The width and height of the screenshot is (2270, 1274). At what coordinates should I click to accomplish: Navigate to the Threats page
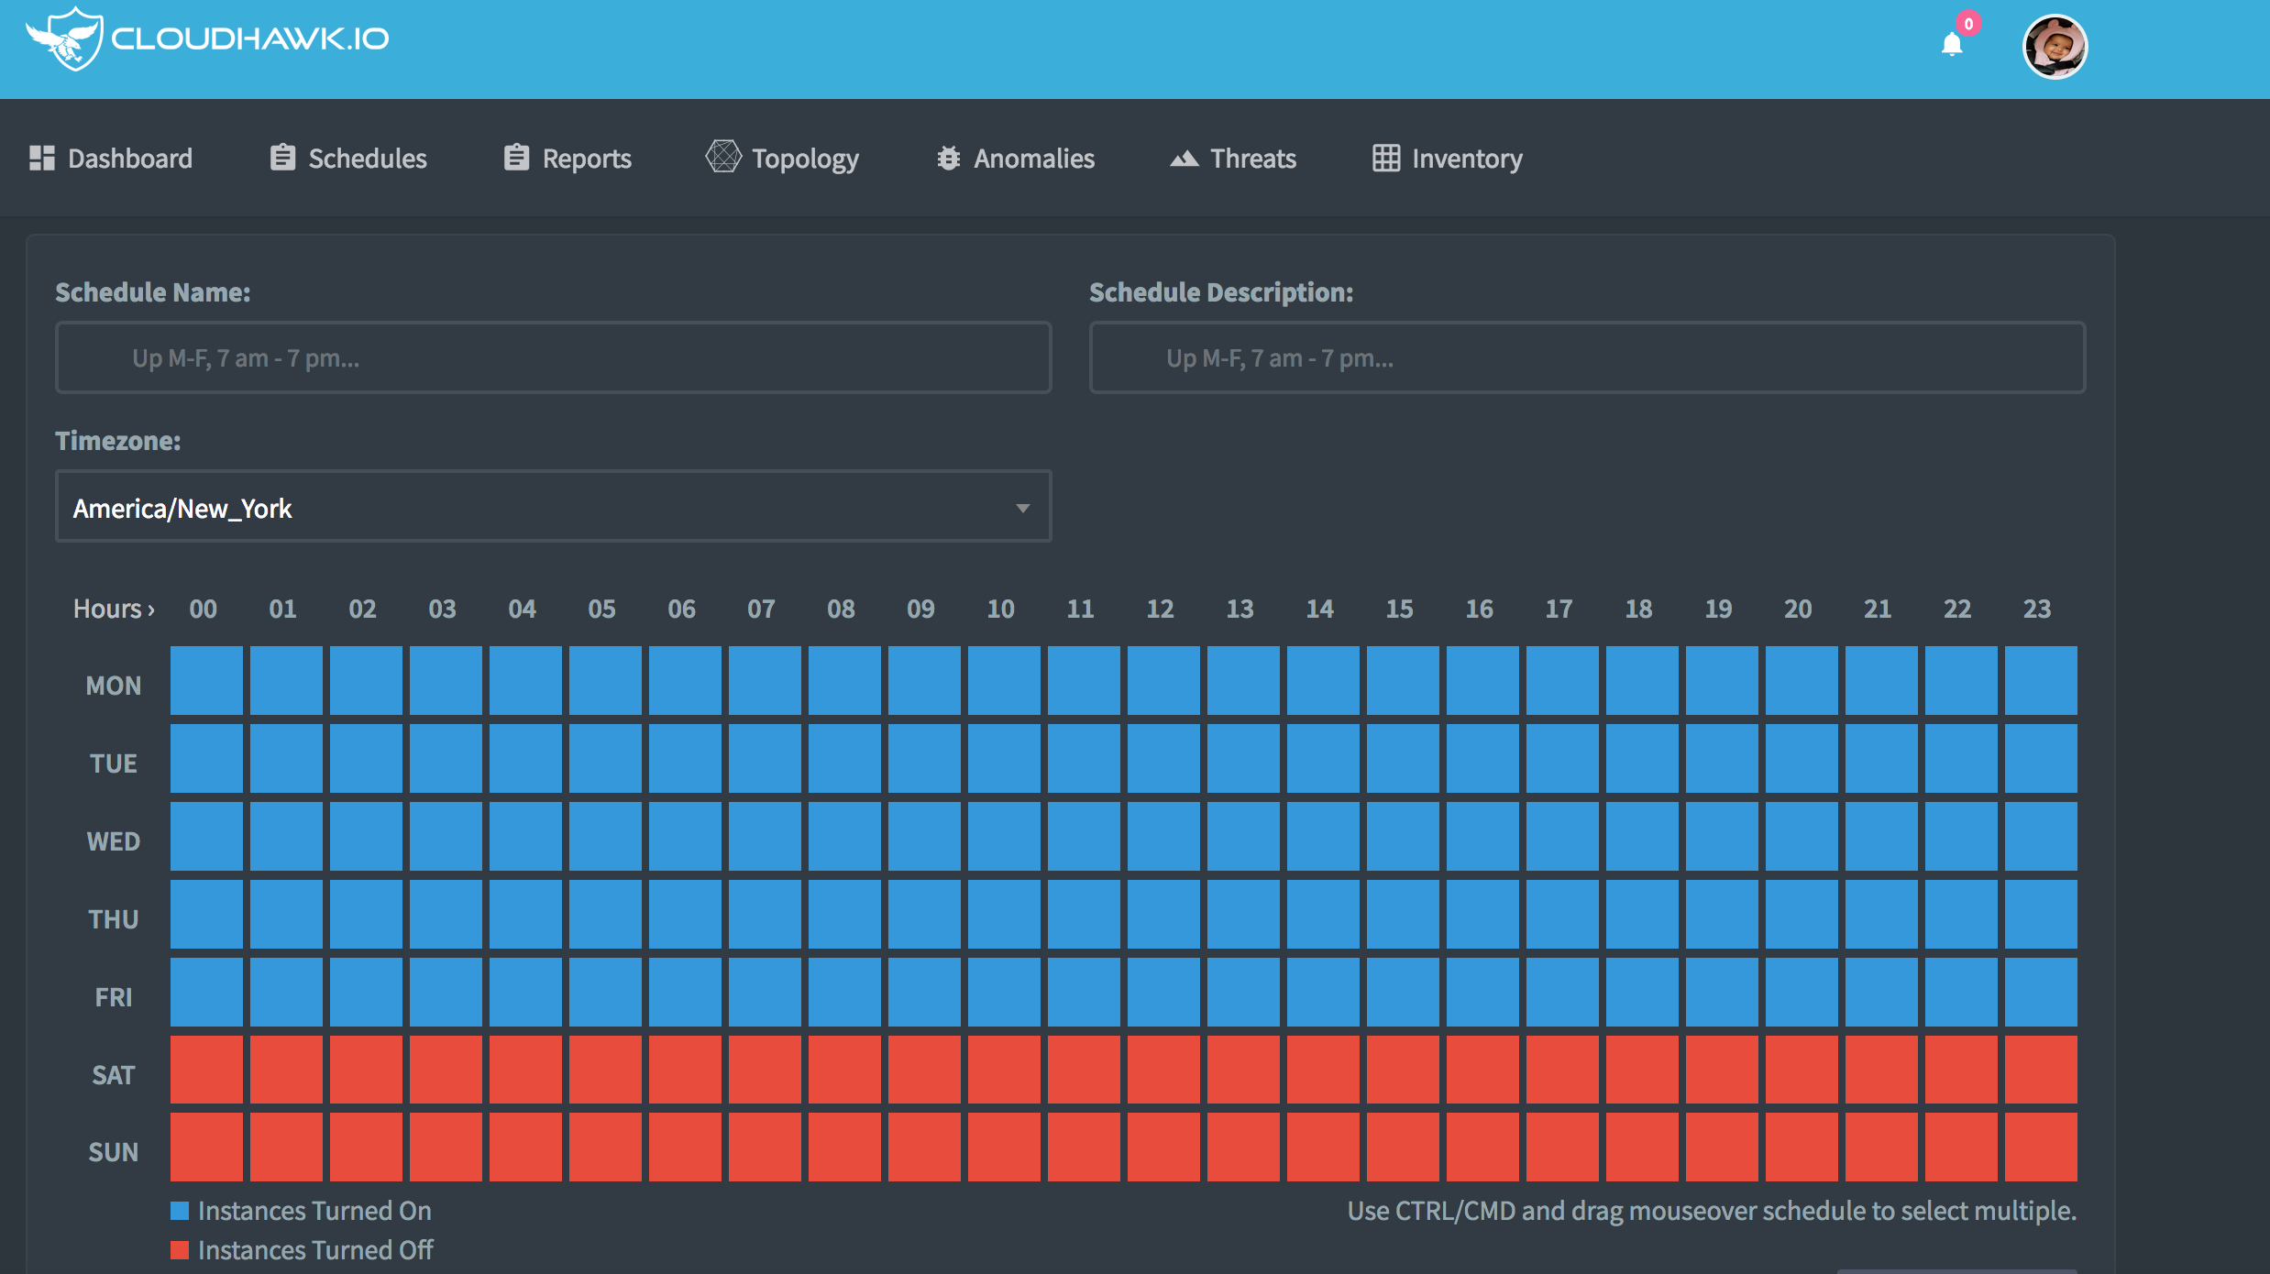(x=1253, y=157)
